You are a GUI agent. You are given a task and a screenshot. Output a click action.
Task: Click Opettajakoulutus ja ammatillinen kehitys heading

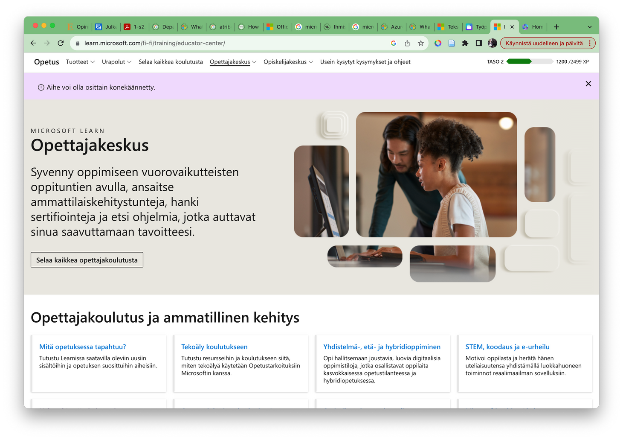165,318
